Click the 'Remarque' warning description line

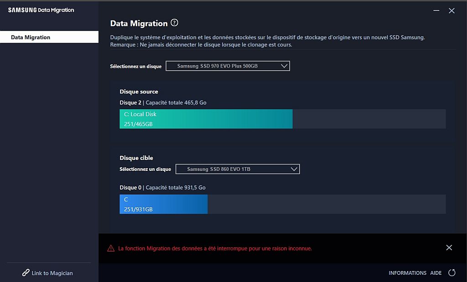[201, 45]
